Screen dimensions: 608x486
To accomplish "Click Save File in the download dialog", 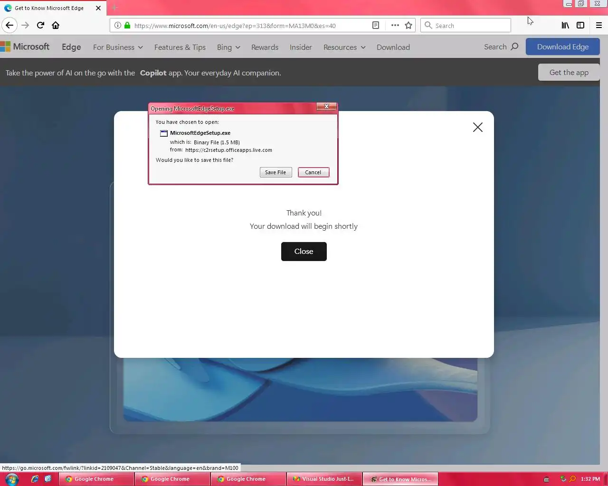I will [x=275, y=172].
